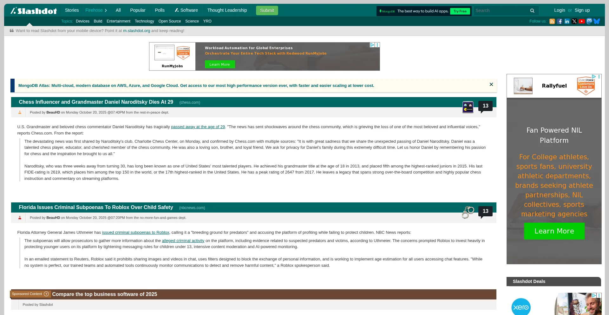
Task: Click the RunMyJobs screenshot thumbnail
Action: click(164, 52)
